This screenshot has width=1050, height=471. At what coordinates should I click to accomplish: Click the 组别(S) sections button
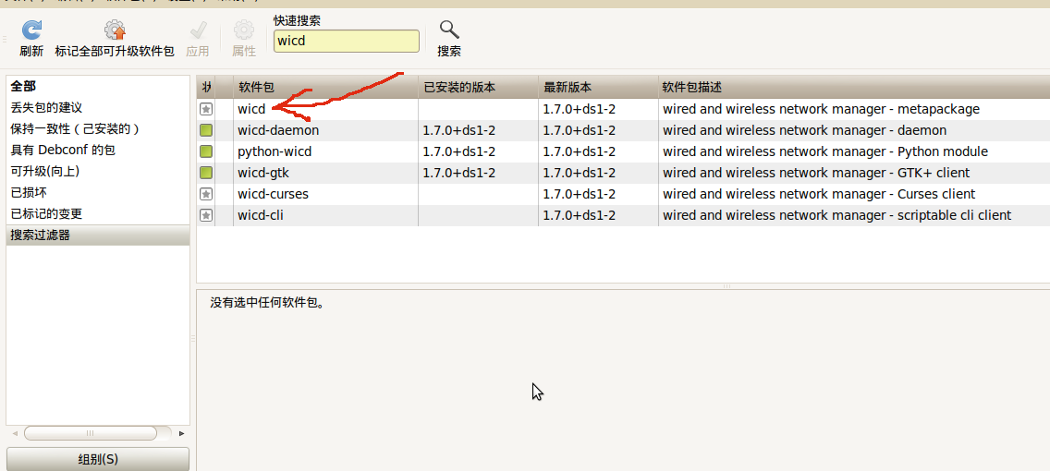(x=98, y=460)
